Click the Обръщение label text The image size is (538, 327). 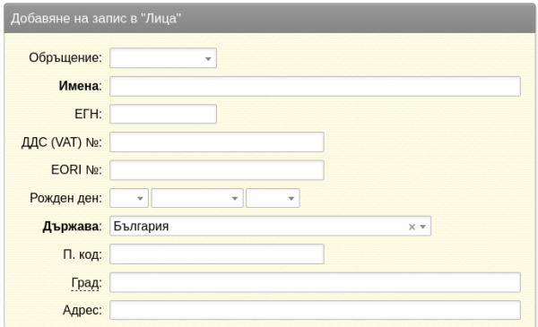tap(65, 58)
